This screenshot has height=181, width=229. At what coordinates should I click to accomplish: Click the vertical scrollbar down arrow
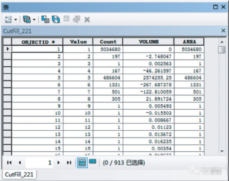(x=222, y=151)
